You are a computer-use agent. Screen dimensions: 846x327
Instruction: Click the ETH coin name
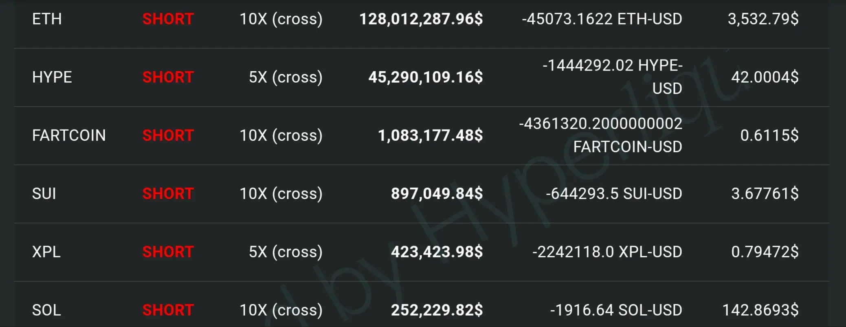click(47, 19)
